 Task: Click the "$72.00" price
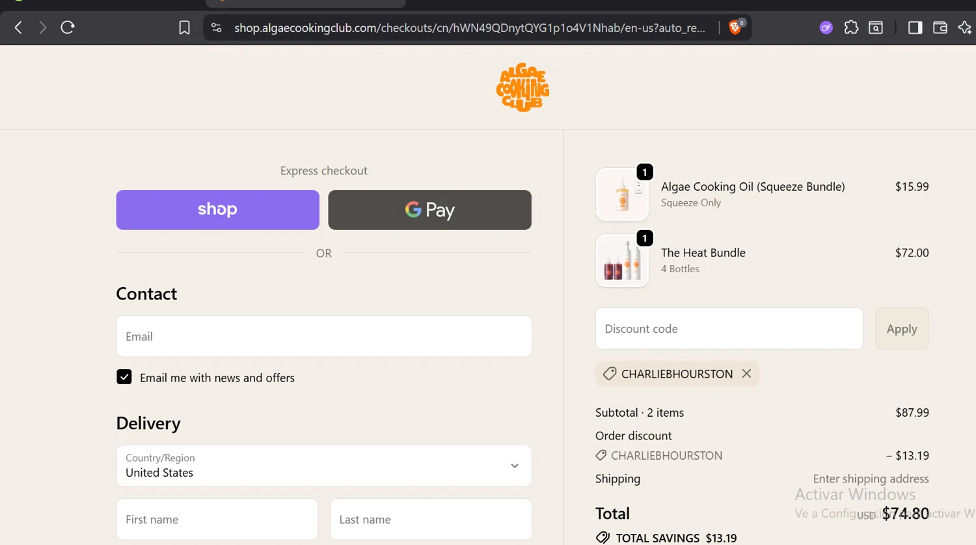912,253
